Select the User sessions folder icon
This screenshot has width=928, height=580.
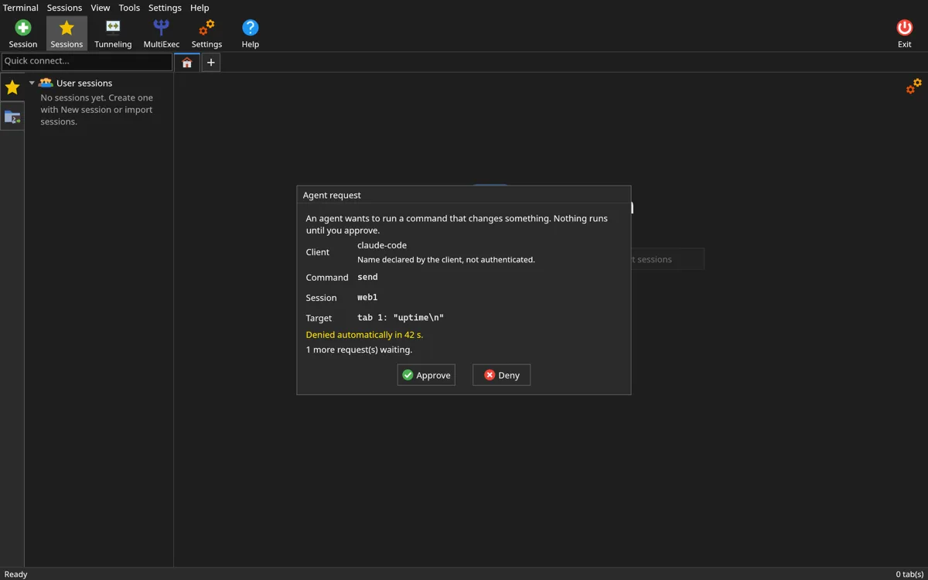click(46, 83)
